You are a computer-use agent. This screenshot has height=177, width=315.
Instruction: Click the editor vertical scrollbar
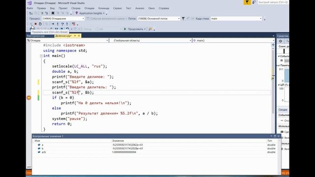click(273, 82)
